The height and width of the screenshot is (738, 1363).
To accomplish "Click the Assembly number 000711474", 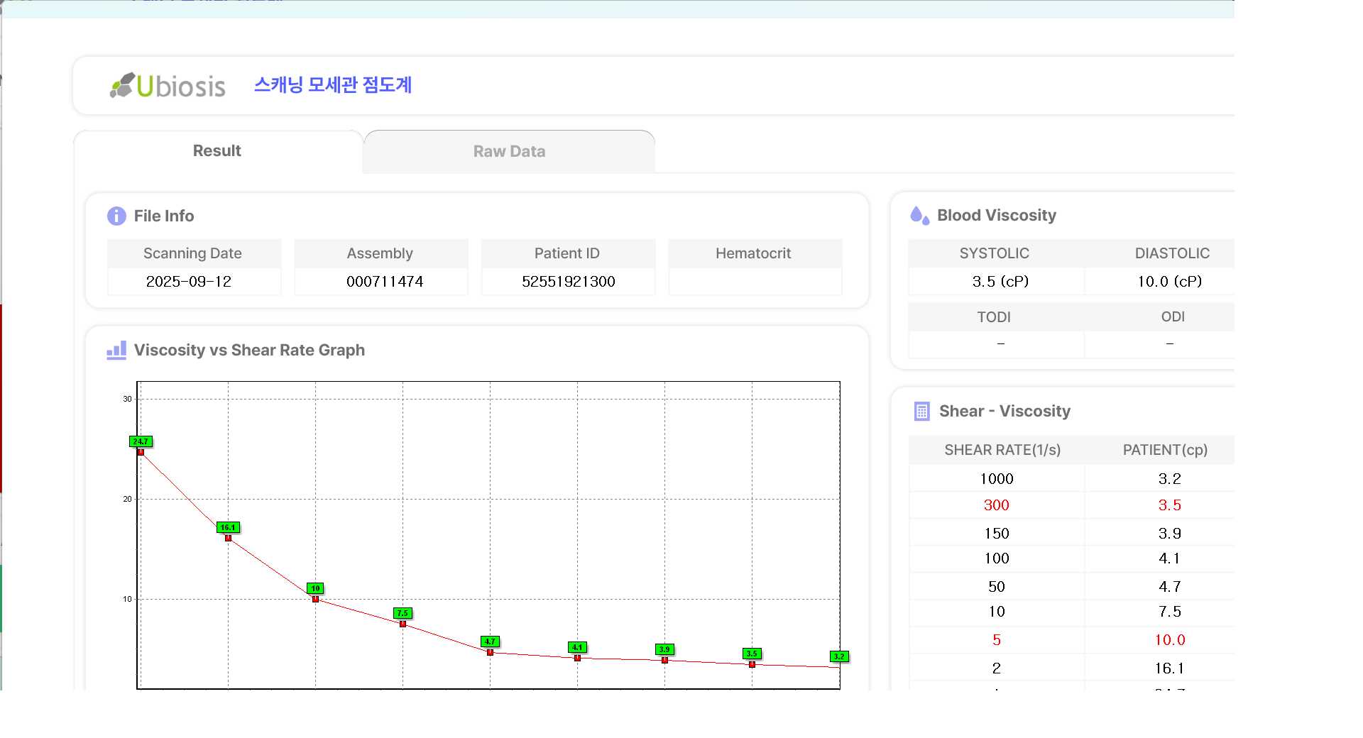I will (x=384, y=282).
